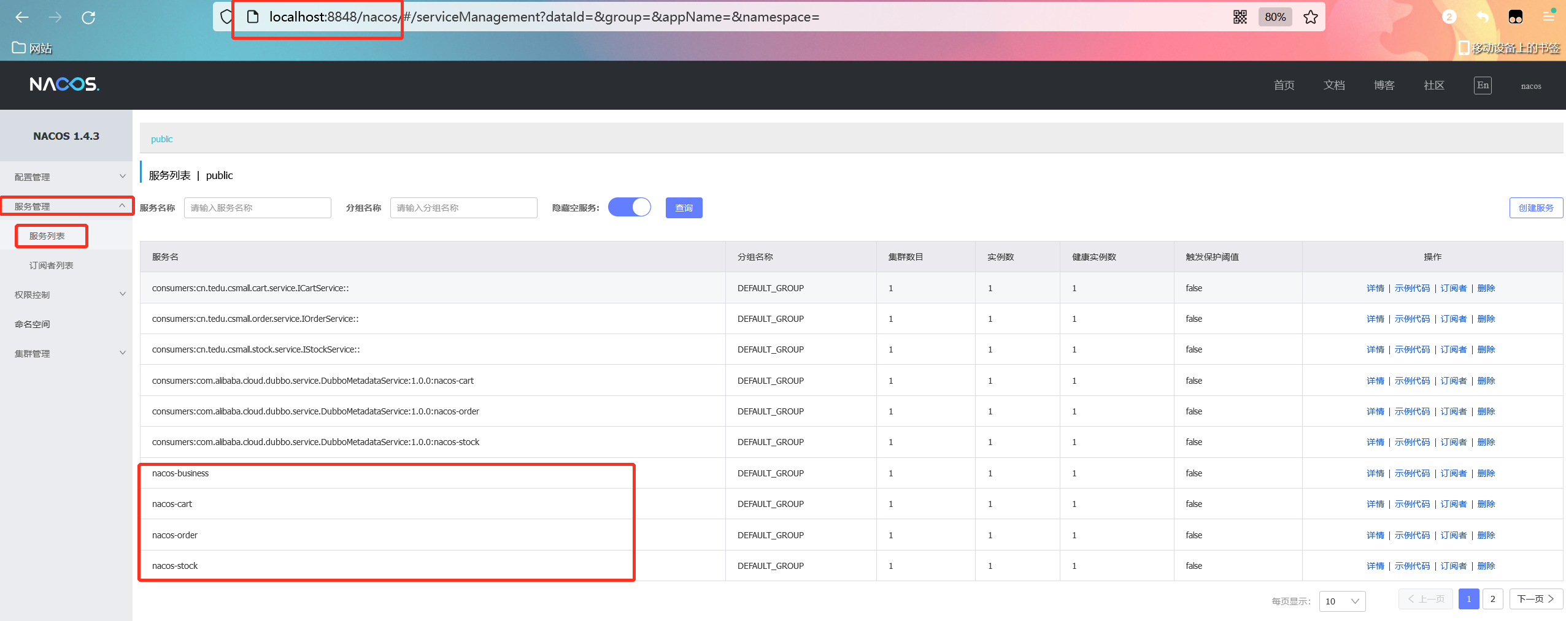
Task: Focus the 服务名称 input field
Action: (257, 207)
